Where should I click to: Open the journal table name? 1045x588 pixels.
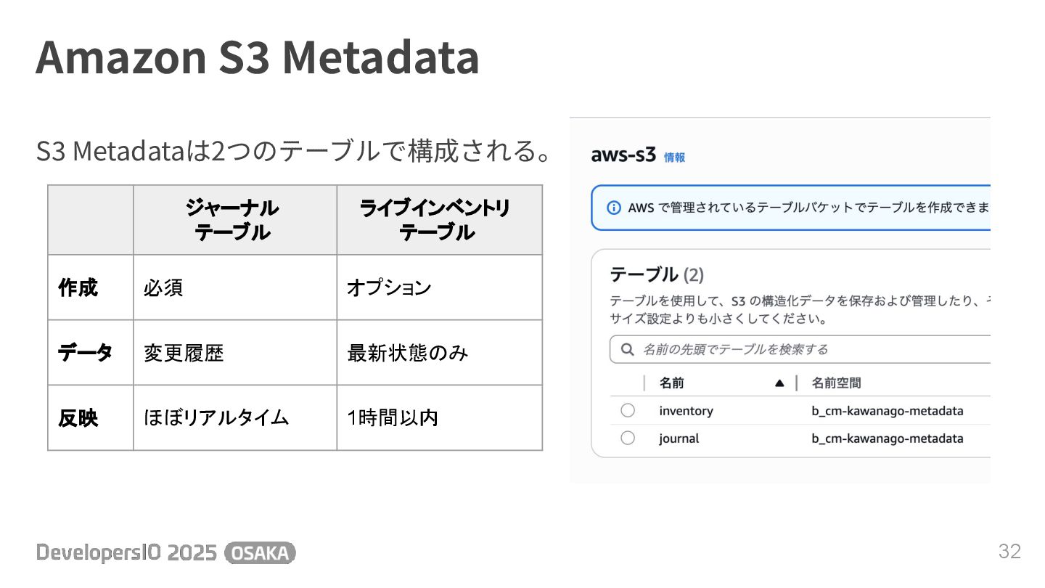[679, 438]
